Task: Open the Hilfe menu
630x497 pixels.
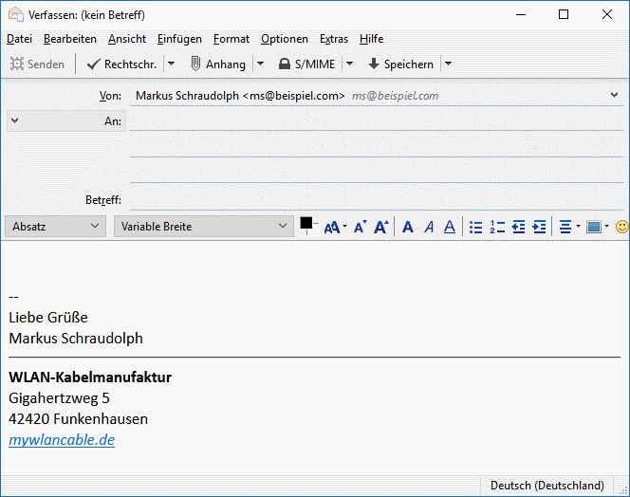Action: (x=371, y=39)
